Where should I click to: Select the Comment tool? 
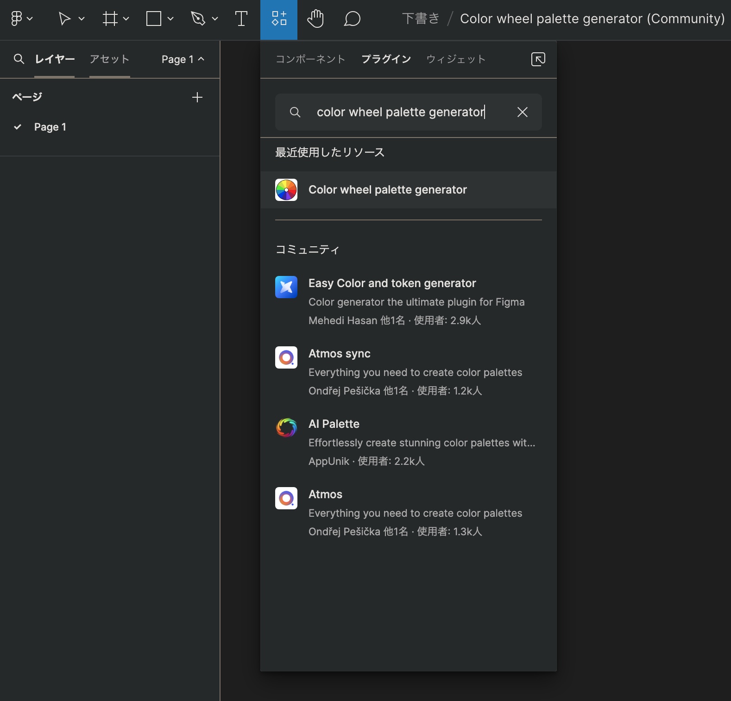tap(352, 19)
